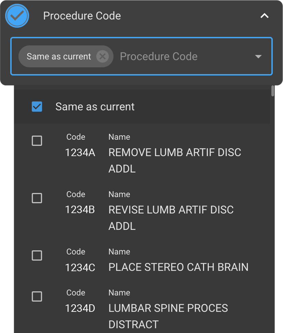
Task: Click code label 1234A in the list
Action: (x=80, y=152)
